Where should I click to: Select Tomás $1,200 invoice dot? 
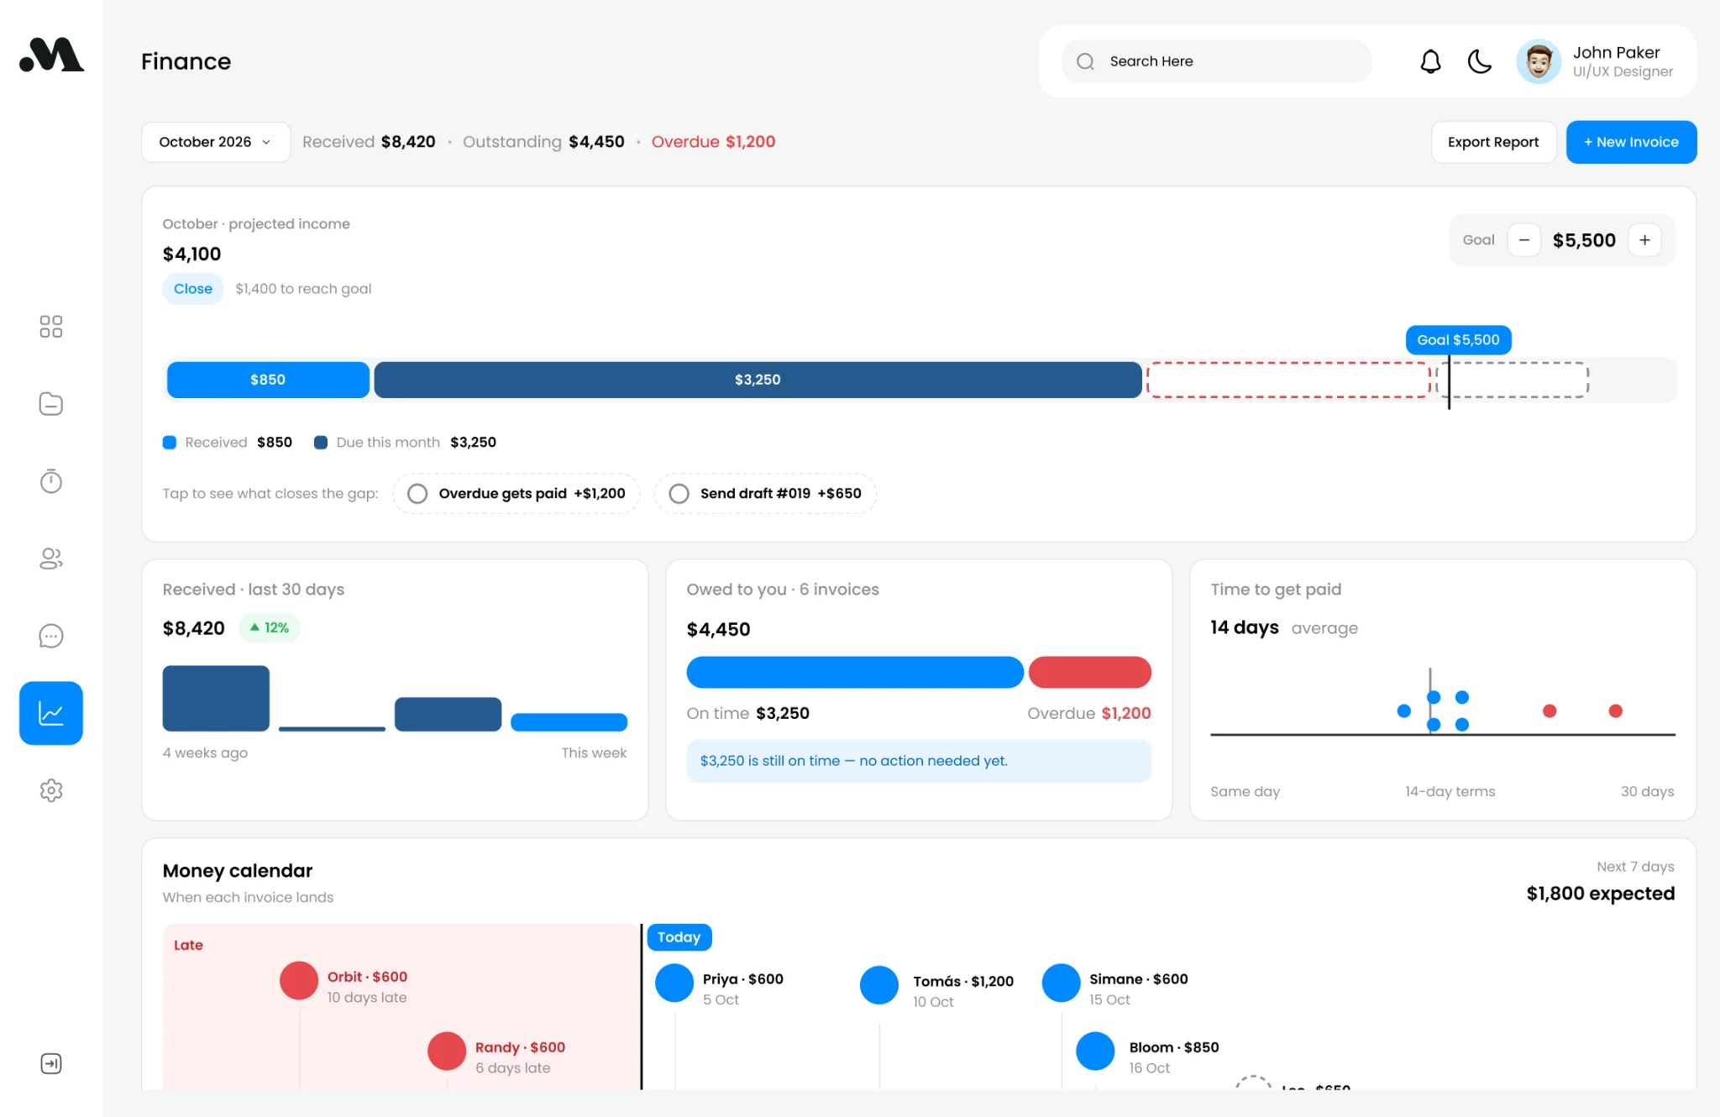879,985
